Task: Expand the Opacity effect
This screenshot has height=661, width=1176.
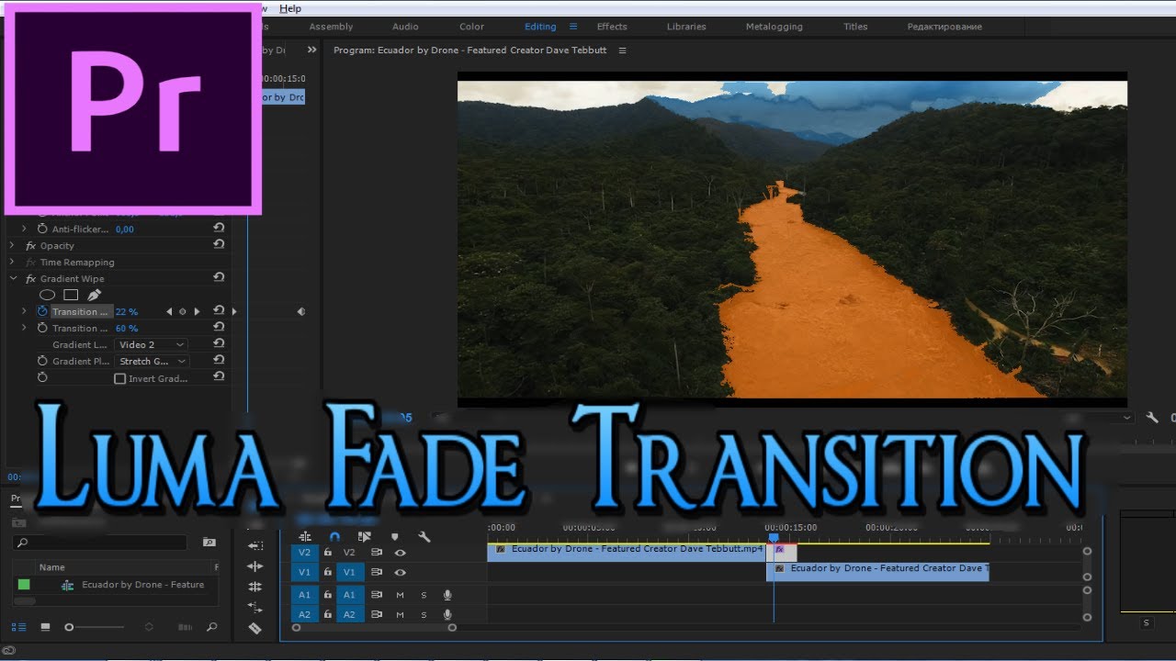Action: 13,246
